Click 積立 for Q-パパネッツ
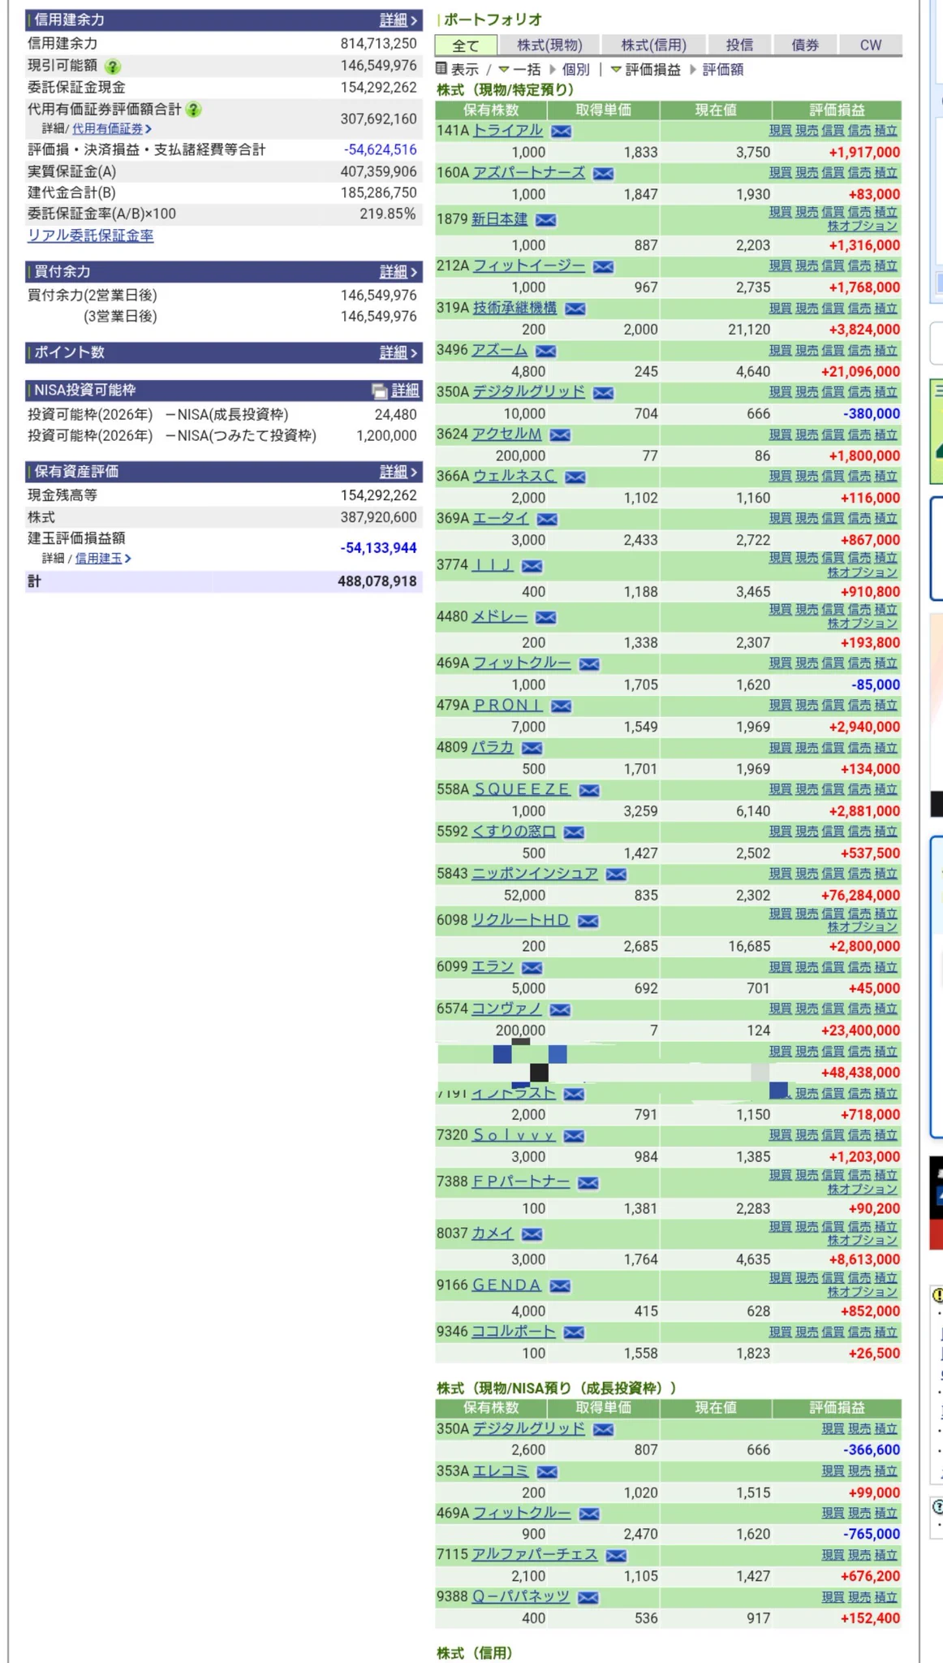Viewport: 943px width, 1663px height. coord(885,1597)
